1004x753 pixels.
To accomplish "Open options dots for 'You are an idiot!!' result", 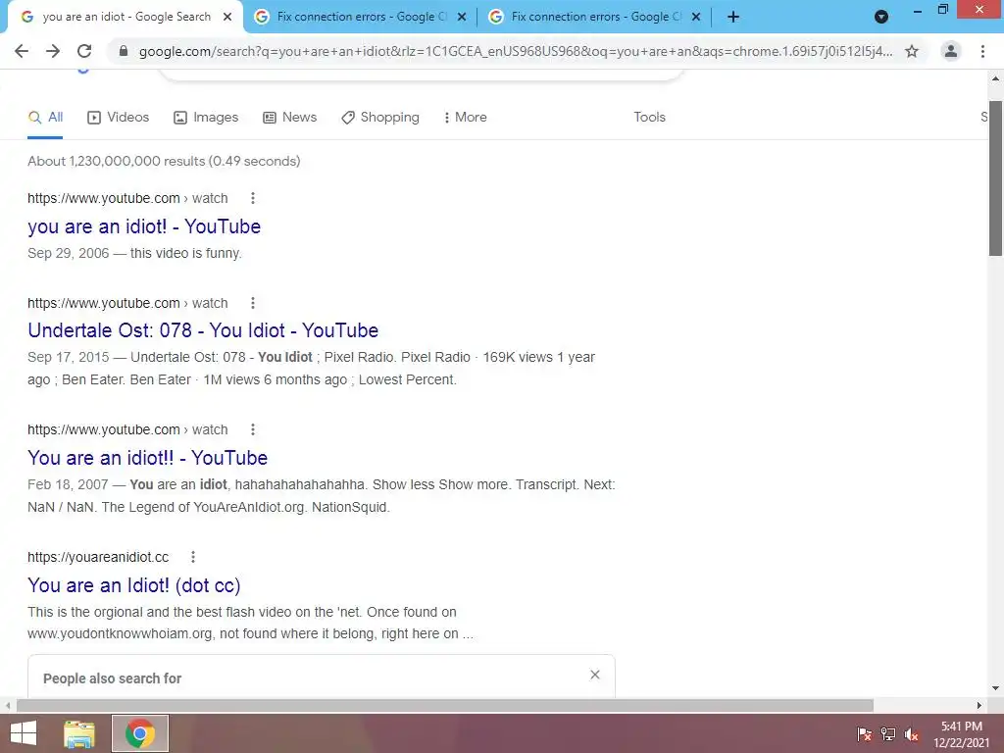I will click(253, 429).
